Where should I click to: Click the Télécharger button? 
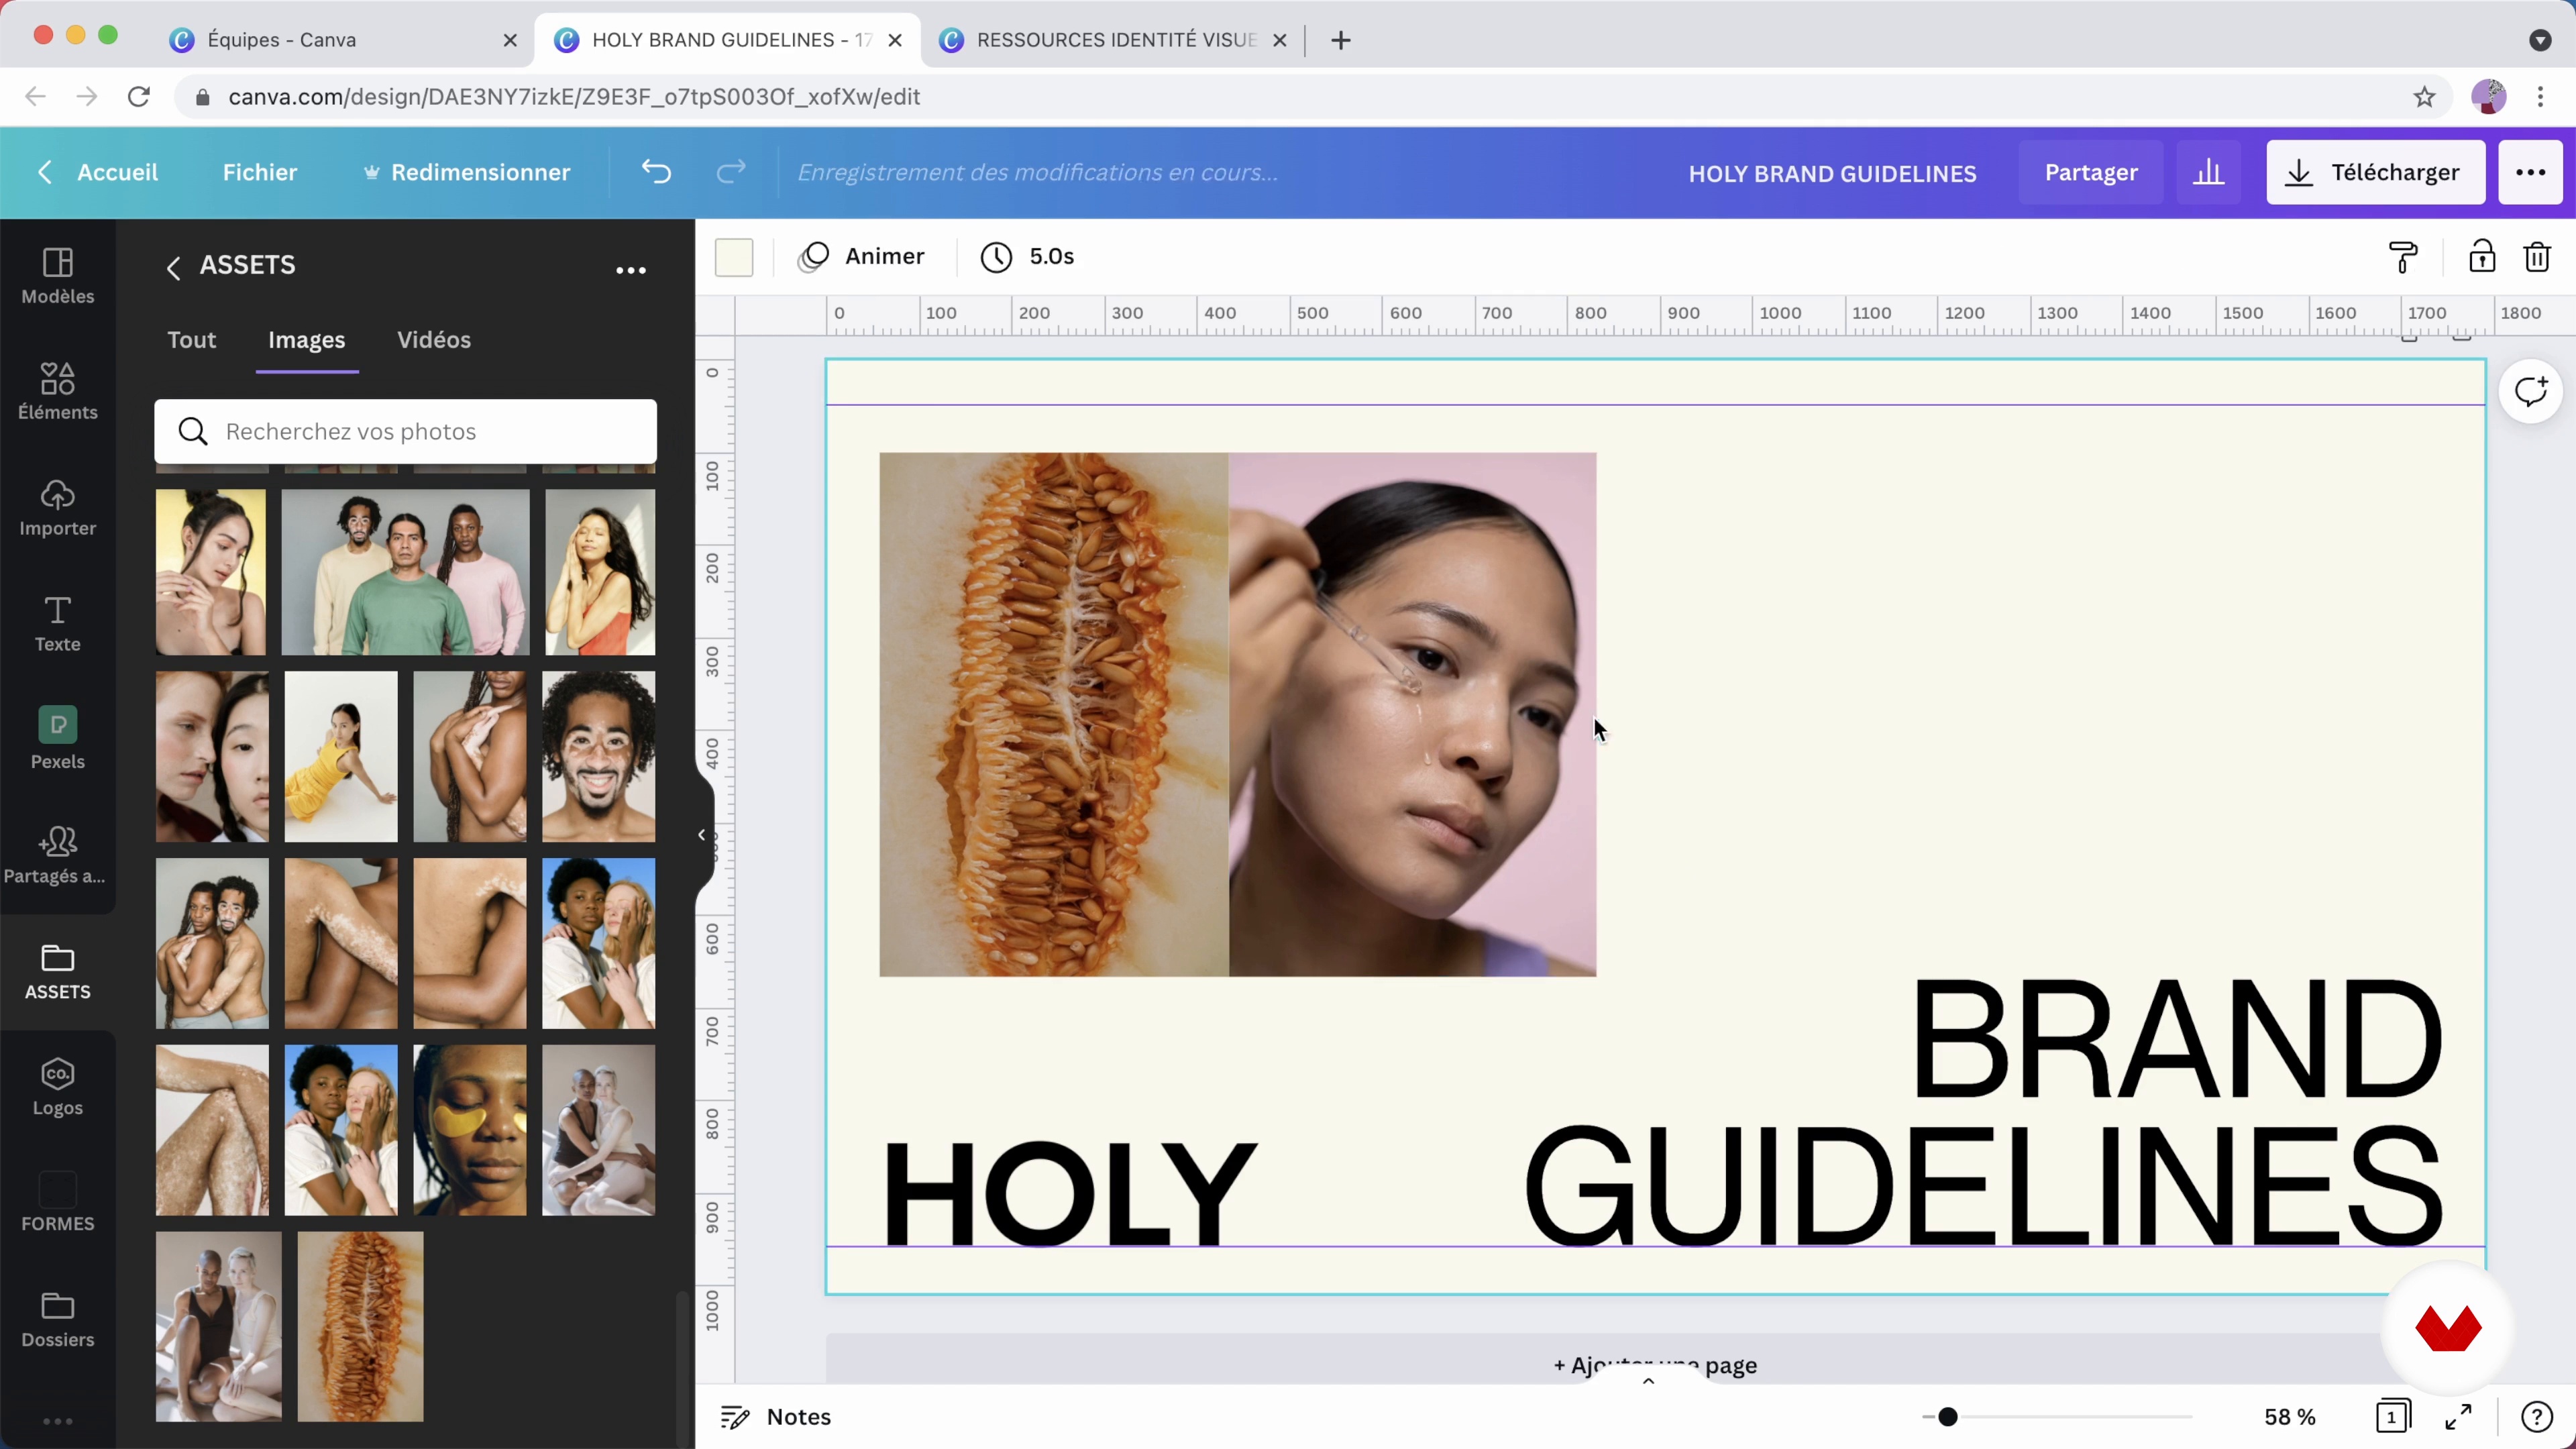[x=2375, y=173]
